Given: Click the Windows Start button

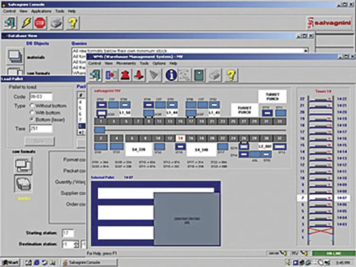Looking at the screenshot, I should 11,263.
